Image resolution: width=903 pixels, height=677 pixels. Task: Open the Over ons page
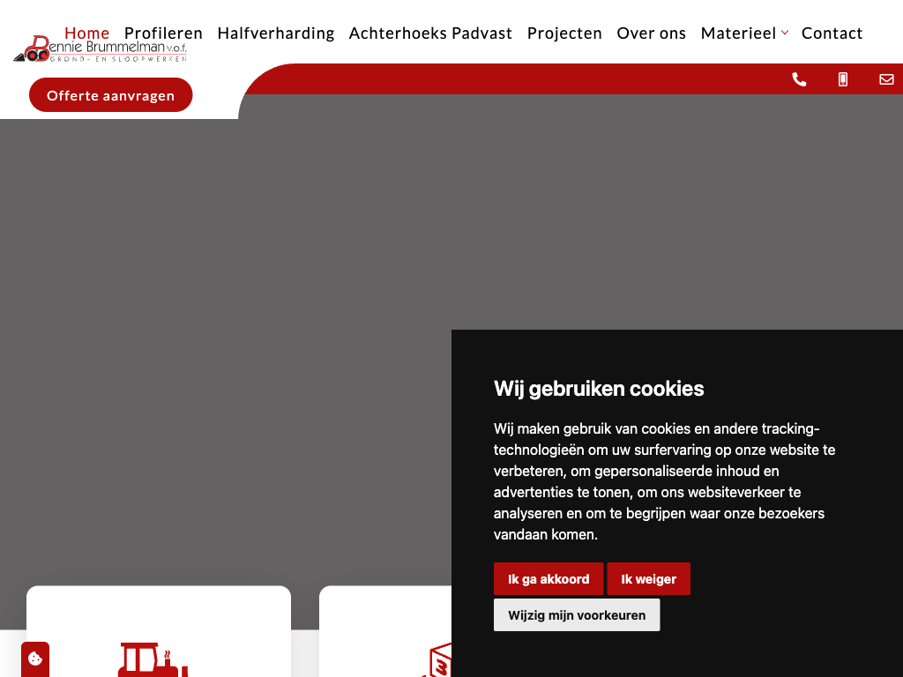click(651, 33)
